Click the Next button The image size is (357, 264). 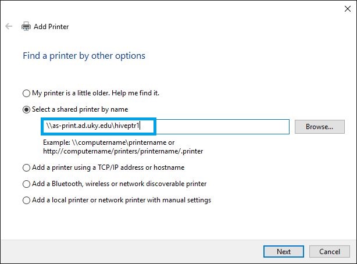coord(284,251)
